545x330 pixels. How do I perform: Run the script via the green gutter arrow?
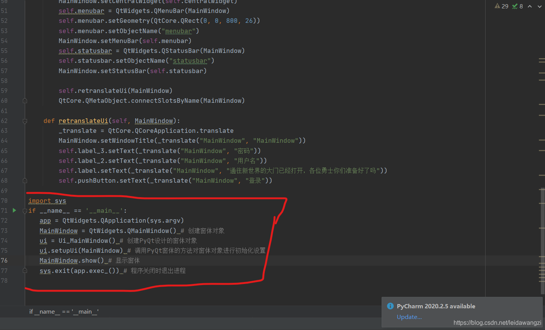[14, 210]
